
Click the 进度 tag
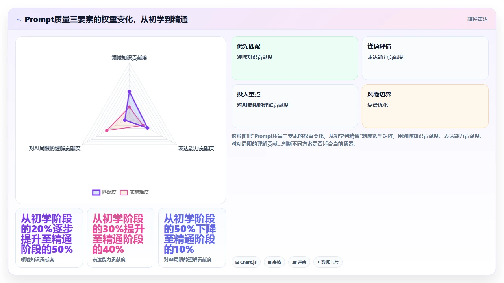coord(299,262)
